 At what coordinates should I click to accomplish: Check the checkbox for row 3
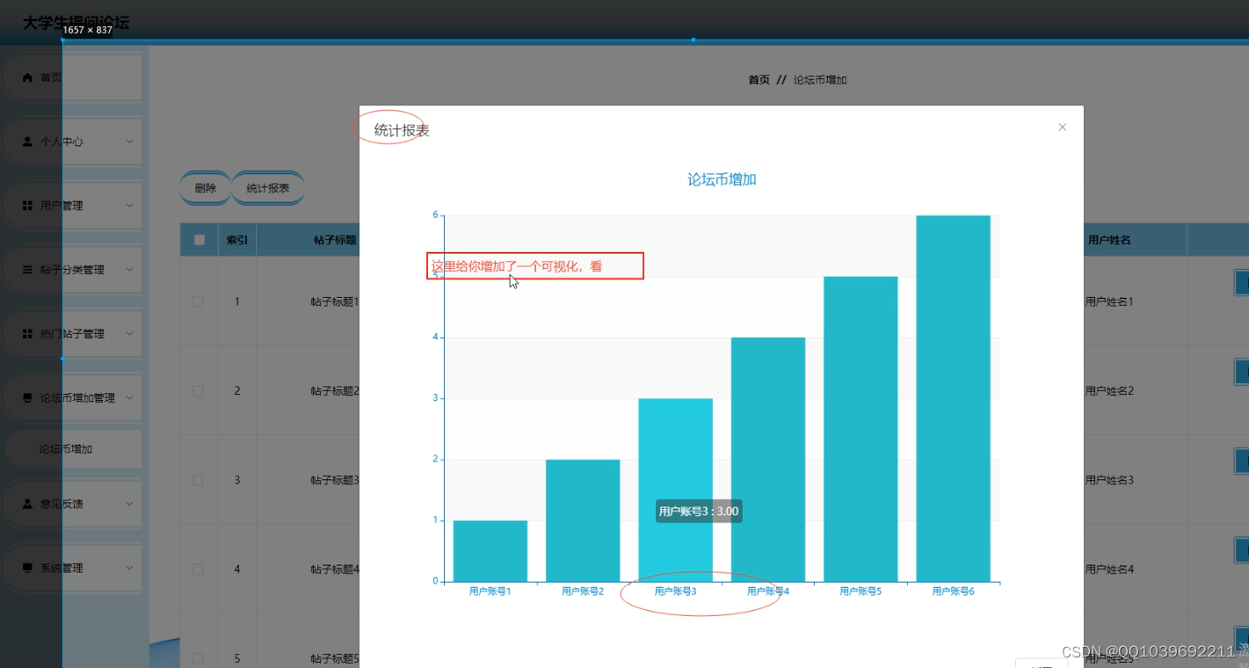[198, 480]
